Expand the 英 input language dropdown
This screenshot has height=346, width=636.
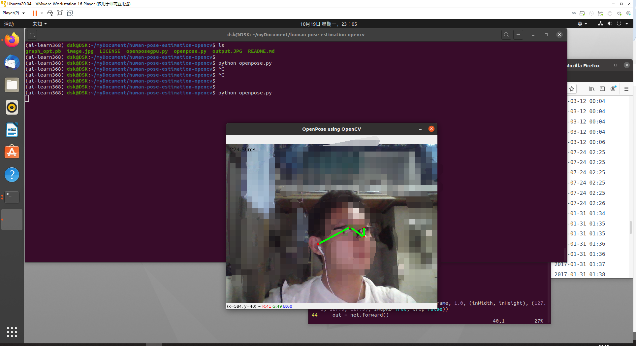583,23
